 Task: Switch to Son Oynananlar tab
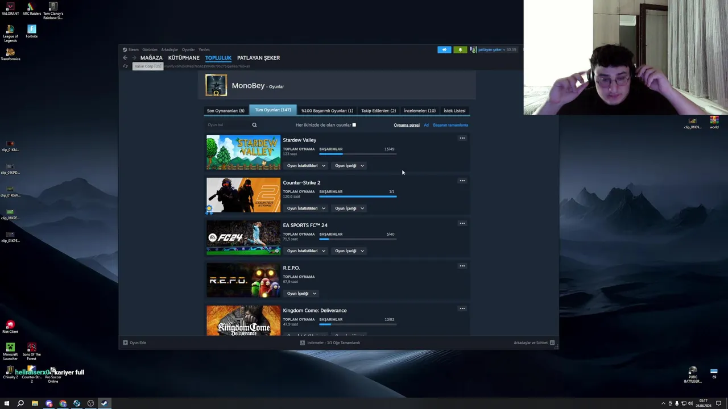click(226, 111)
